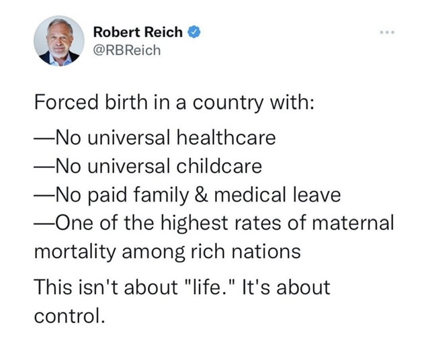Click the line starting "This isn't about"

point(182,288)
